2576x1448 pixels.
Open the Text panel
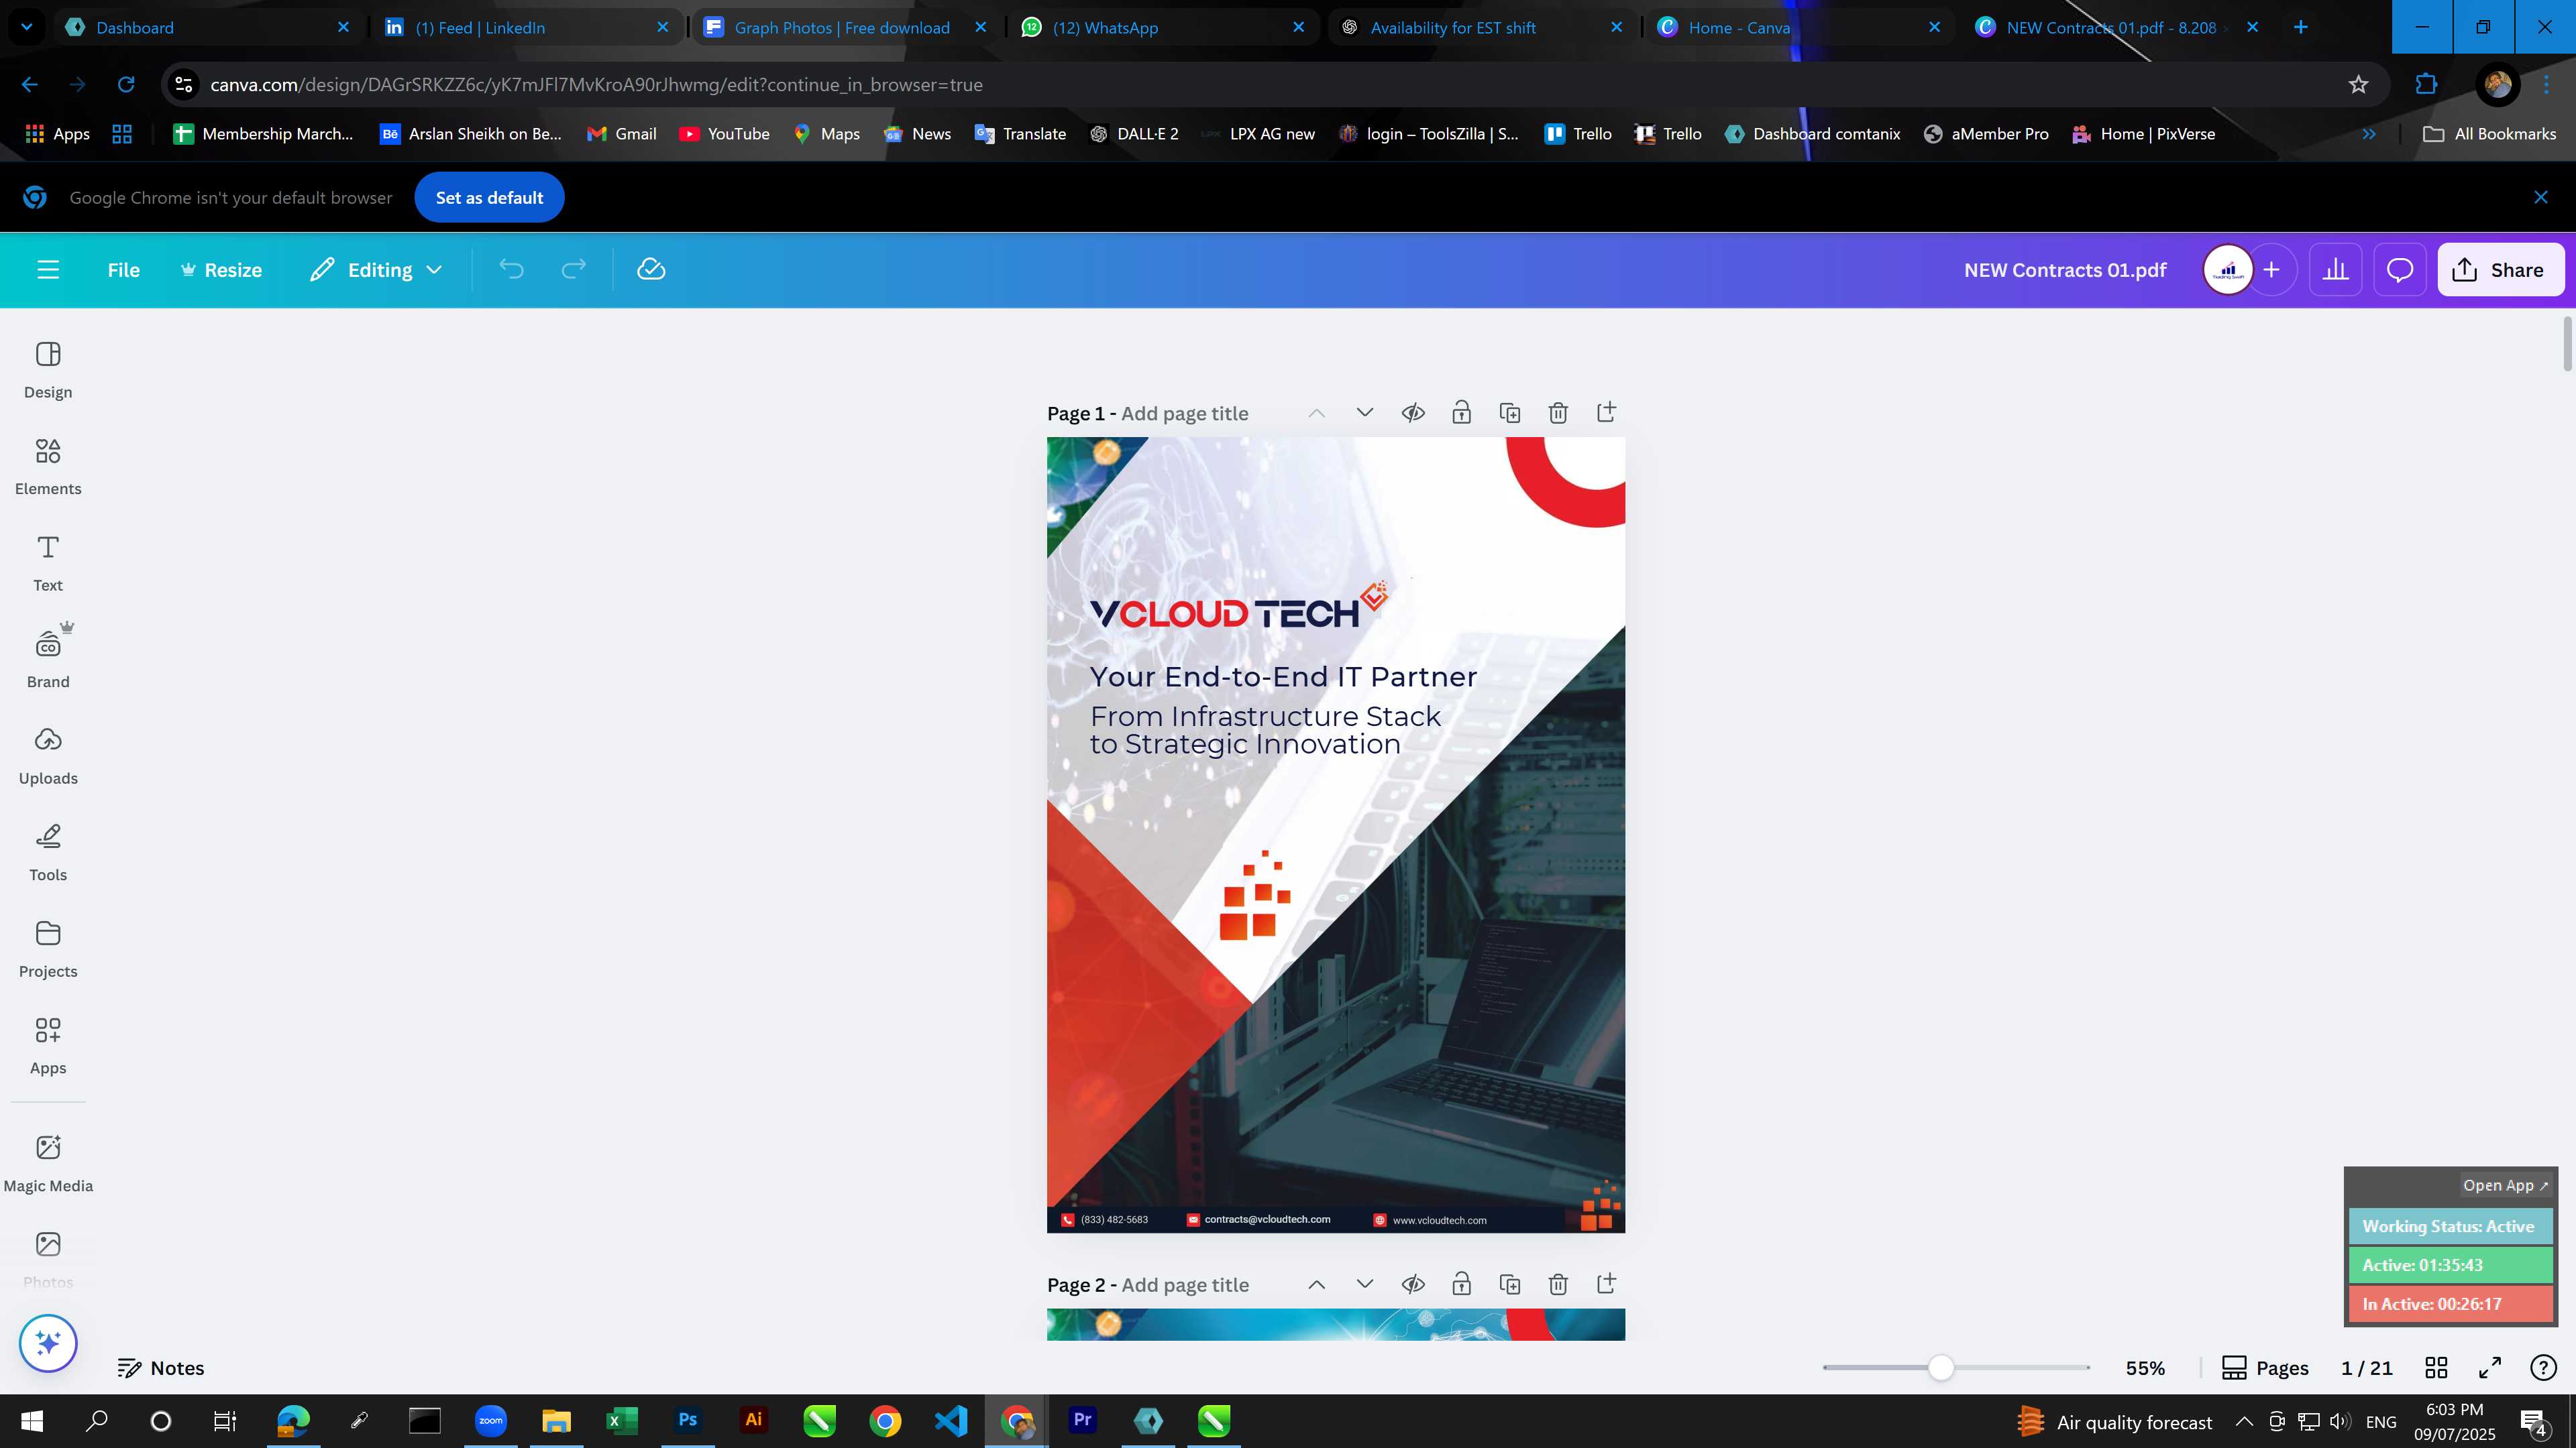(x=48, y=562)
